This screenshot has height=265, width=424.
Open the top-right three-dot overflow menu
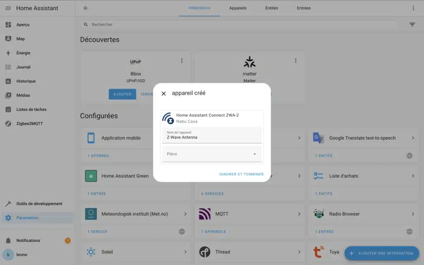pos(413,8)
